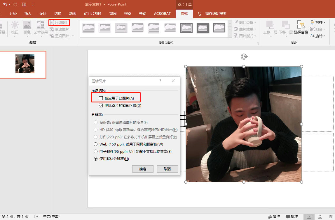Open the 动画 tab
This screenshot has height=220, width=335.
coord(73,14)
